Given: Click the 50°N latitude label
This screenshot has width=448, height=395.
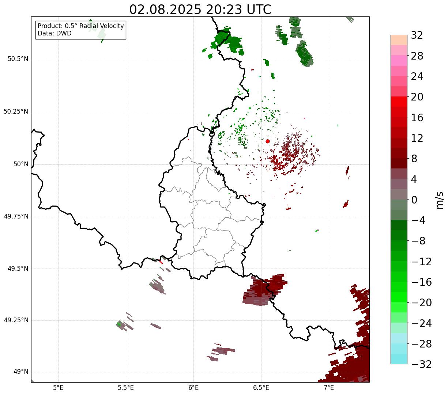Looking at the screenshot, I should 21,164.
